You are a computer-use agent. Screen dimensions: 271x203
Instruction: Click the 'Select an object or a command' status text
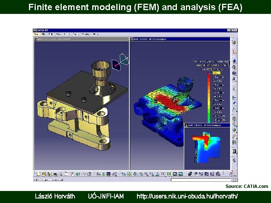pyautogui.click(x=48, y=180)
